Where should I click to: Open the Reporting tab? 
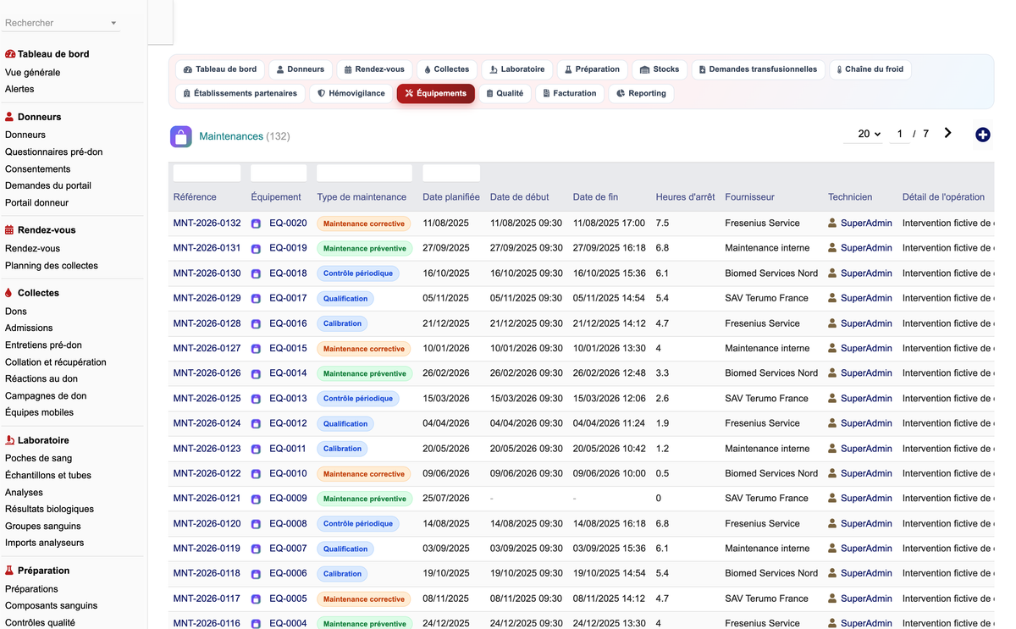tap(641, 93)
